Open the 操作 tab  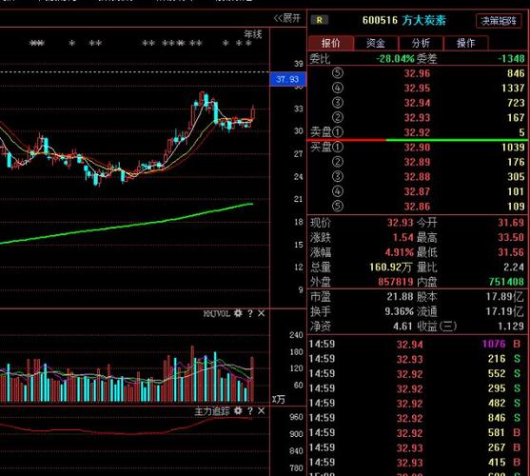[x=466, y=43]
